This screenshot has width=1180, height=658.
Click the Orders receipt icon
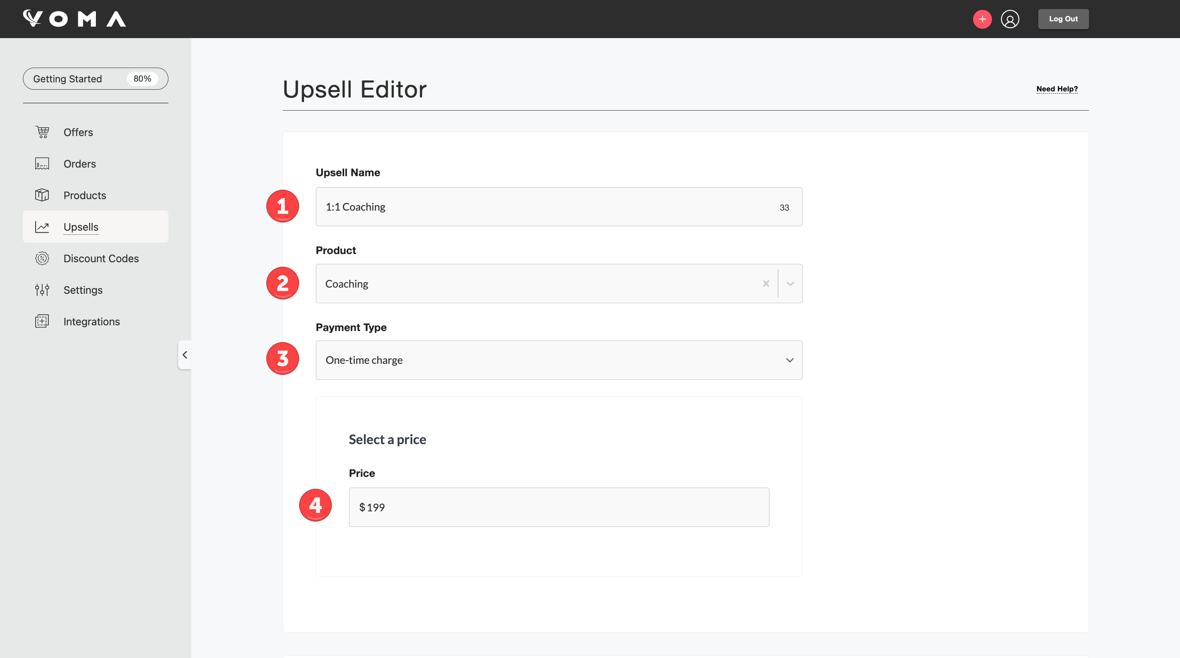(42, 163)
